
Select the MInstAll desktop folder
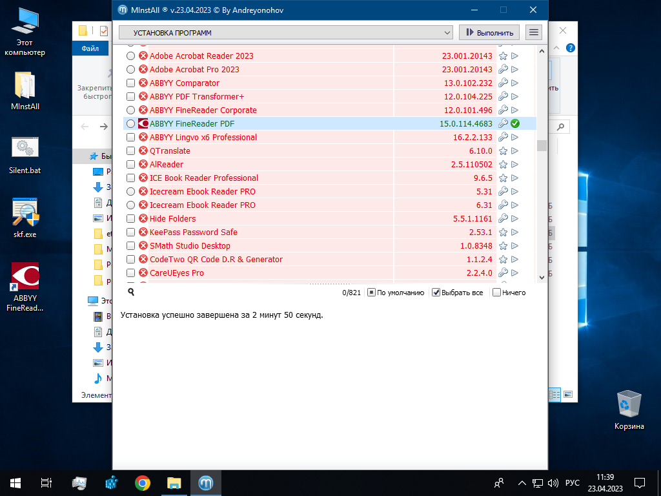point(25,90)
